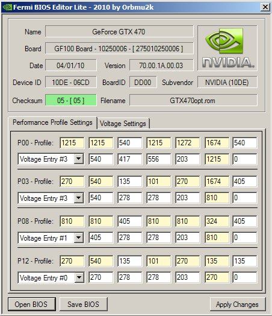Click the Checksum label text
This screenshot has width=272, height=316.
pos(27,100)
